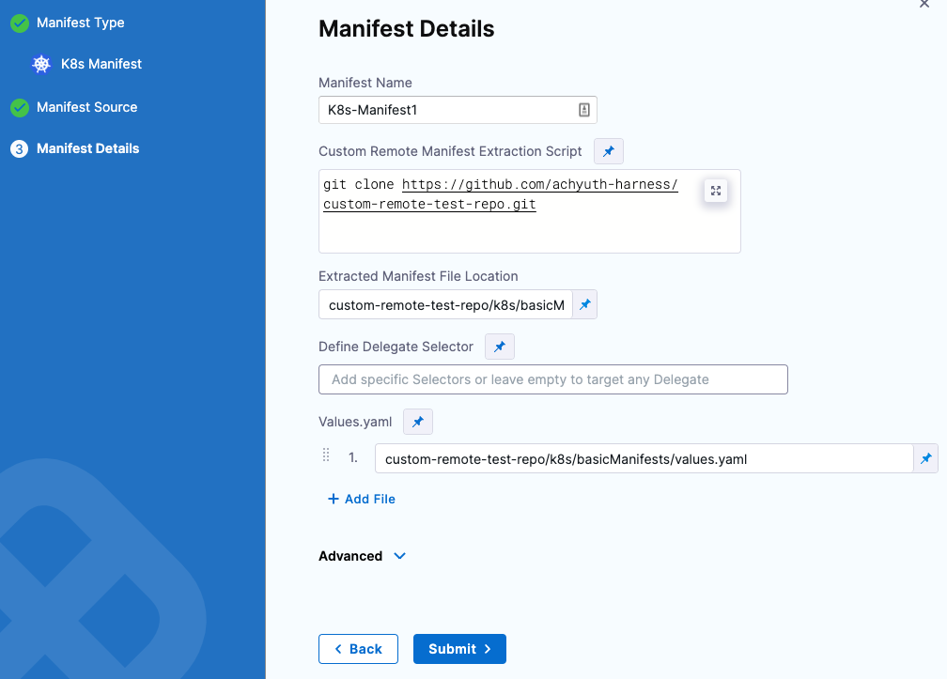
Task: Click the Extracted Manifest File Location input
Action: tap(445, 305)
